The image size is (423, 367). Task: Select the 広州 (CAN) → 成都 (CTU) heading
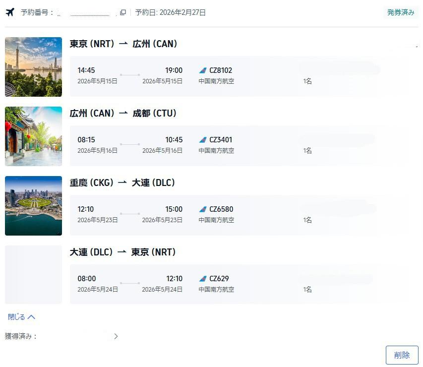(x=123, y=113)
